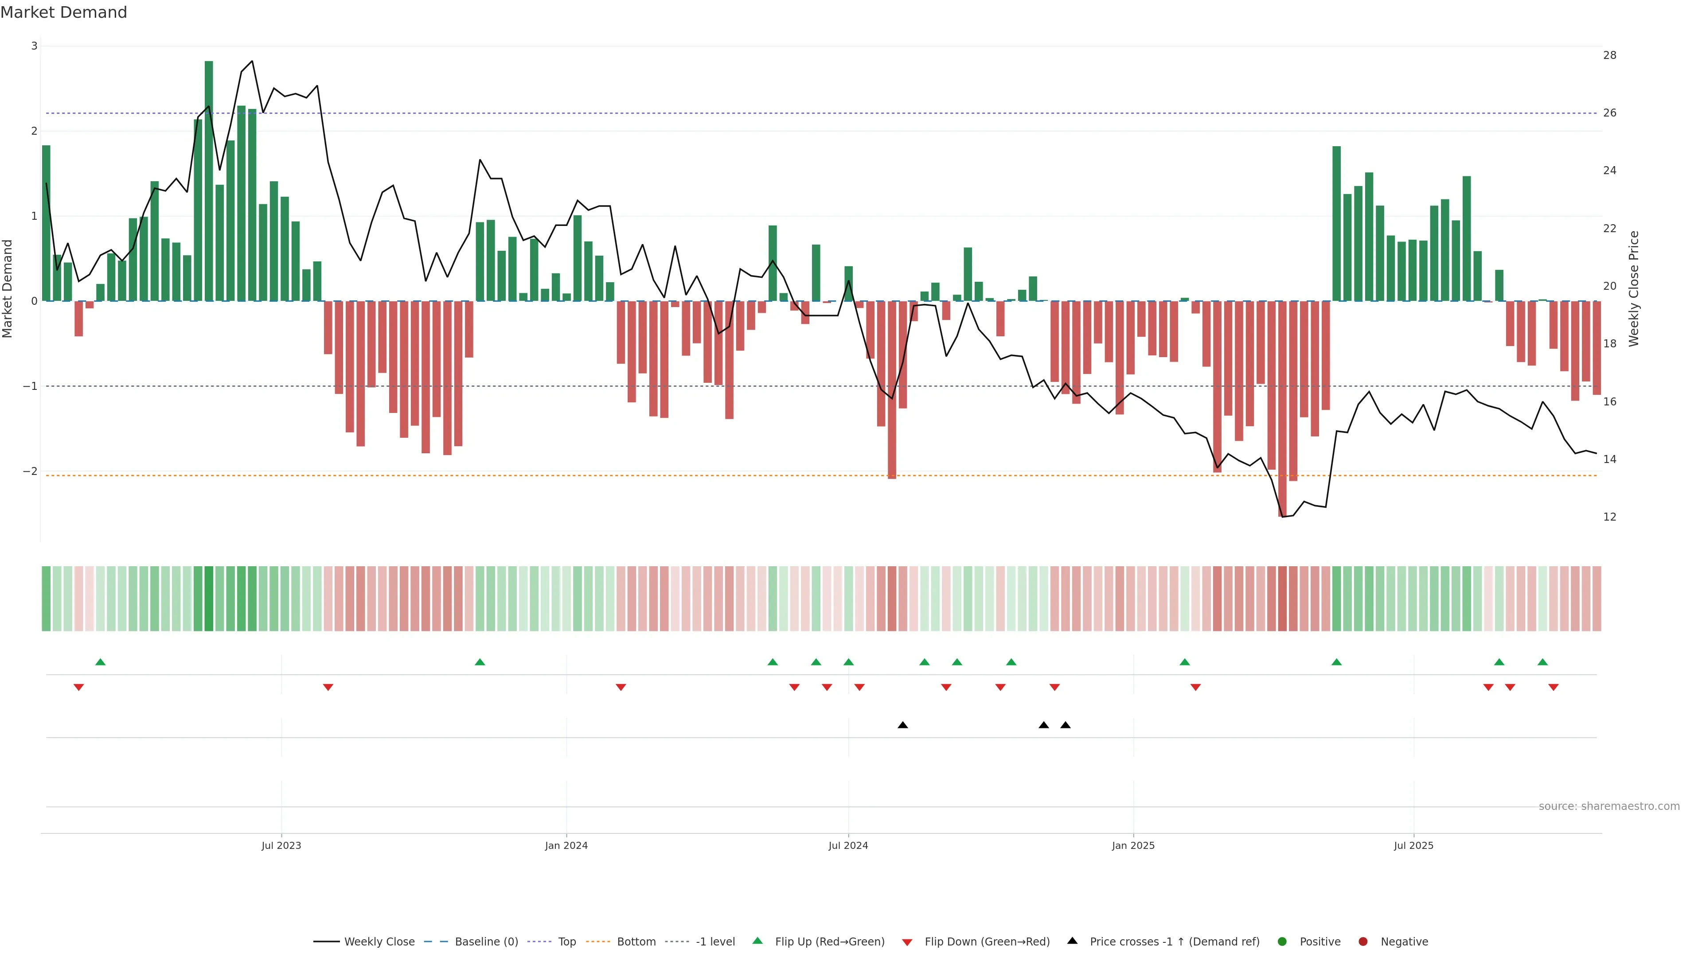Click green flip-up triangle just right of Jul 2023 gridline
1702x957 pixels.
pyautogui.click(x=480, y=662)
